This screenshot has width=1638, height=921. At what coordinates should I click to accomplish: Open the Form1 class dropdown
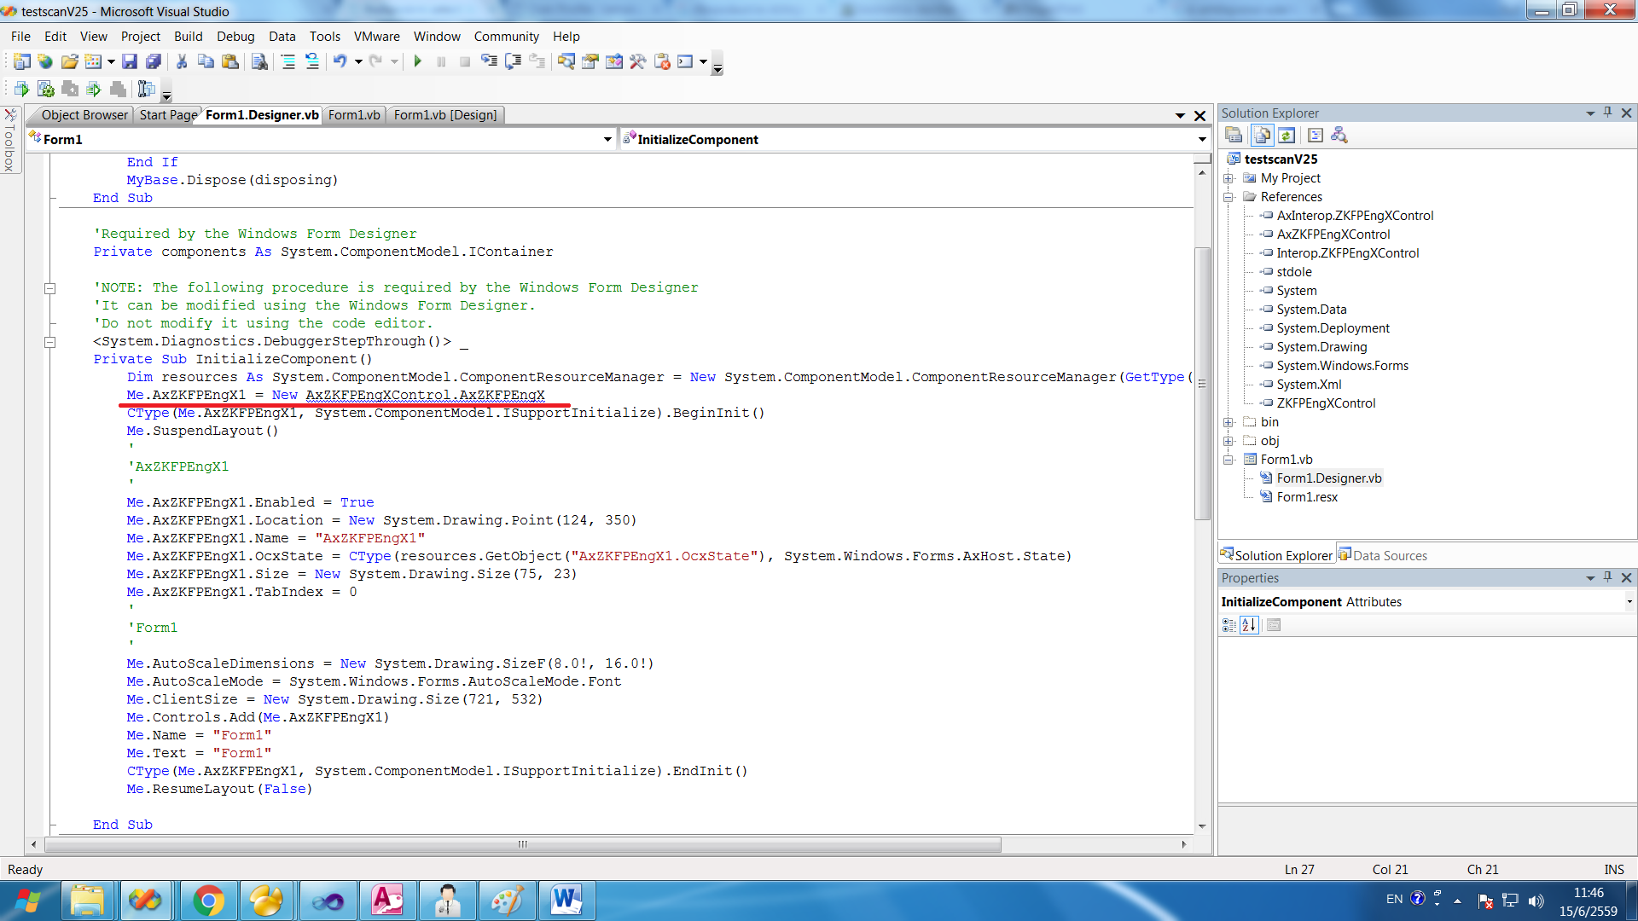point(607,139)
